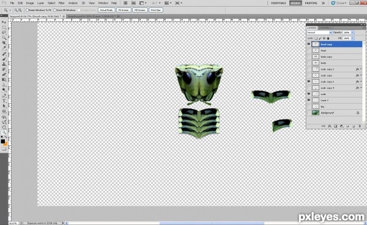The width and height of the screenshot is (367, 225).
Task: Open the blend mode Normal dropdown
Action: (319, 32)
